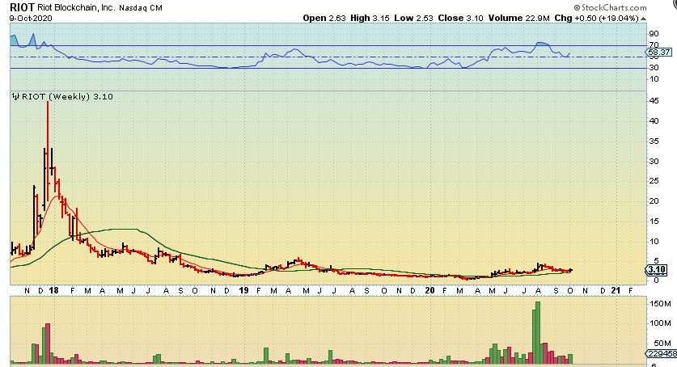
Task: Click the bar-style icon before RIOT (Weekly)
Action: 16,97
